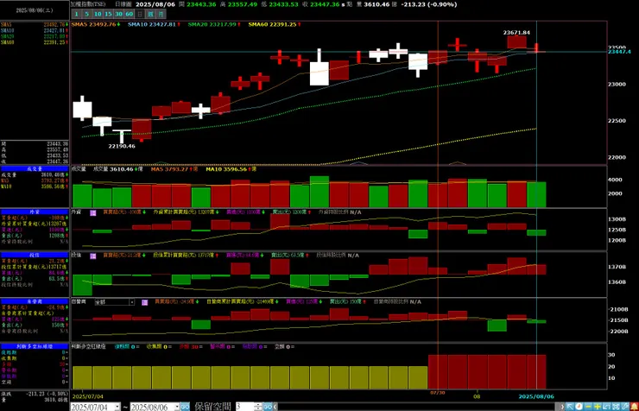Screen dimensions: 639x411
Task: Switch chart to 10-minute interval
Action: [x=98, y=14]
